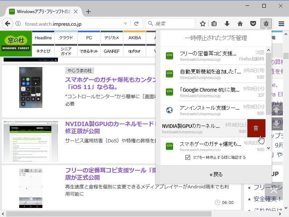Expand the address bar history dropdown
The image size is (289, 217).
[126, 24]
